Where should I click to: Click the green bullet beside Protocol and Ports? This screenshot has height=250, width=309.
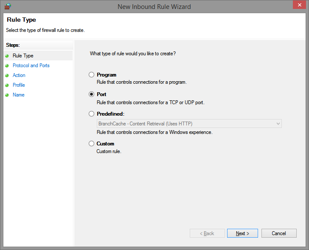point(7,65)
